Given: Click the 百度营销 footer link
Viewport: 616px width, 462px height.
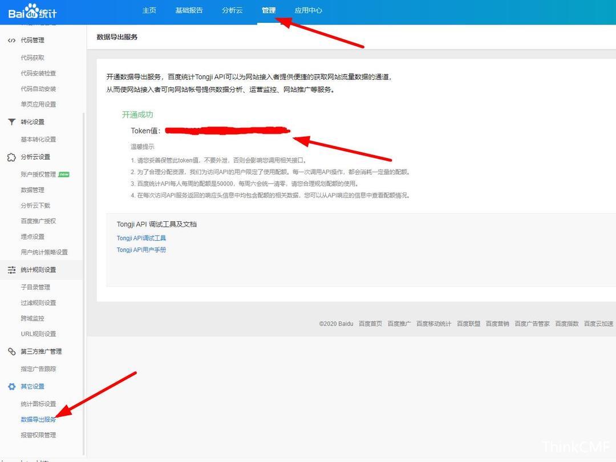Looking at the screenshot, I should coord(497,323).
